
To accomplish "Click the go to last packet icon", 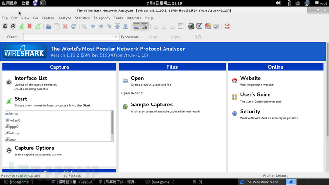I will point(125,26).
